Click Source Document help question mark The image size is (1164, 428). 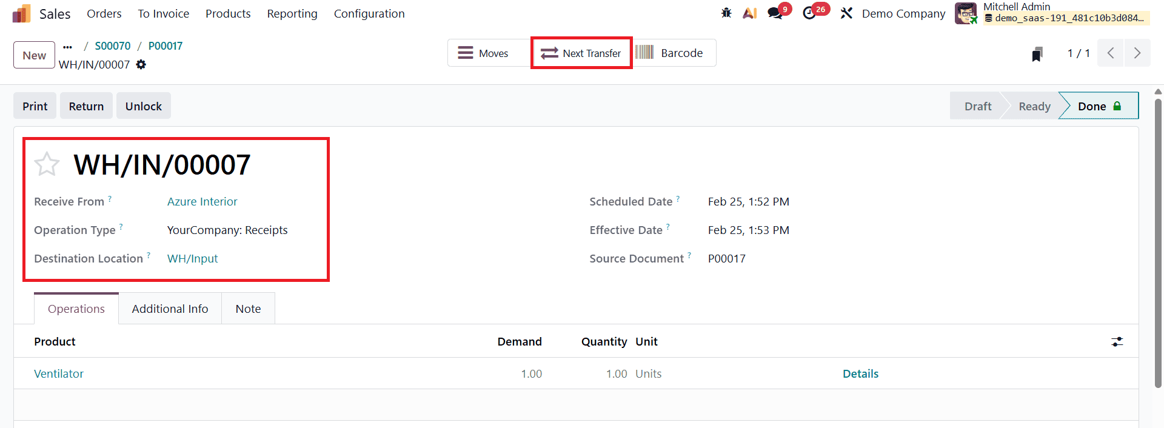689,255
